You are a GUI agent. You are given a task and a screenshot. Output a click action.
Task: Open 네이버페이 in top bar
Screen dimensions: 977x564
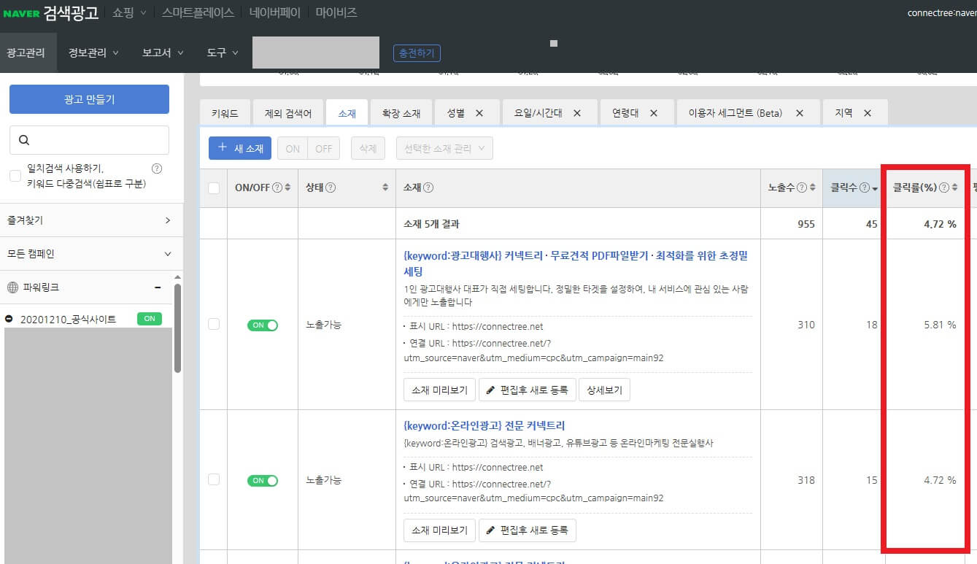(x=274, y=12)
